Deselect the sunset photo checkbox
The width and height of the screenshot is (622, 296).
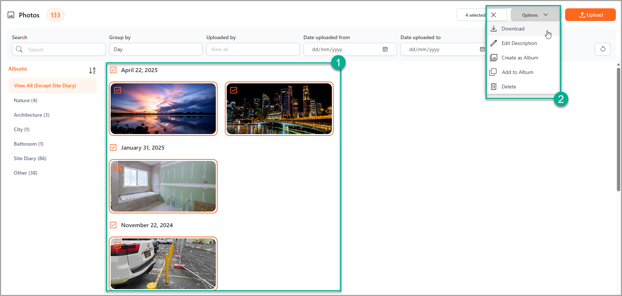point(118,90)
